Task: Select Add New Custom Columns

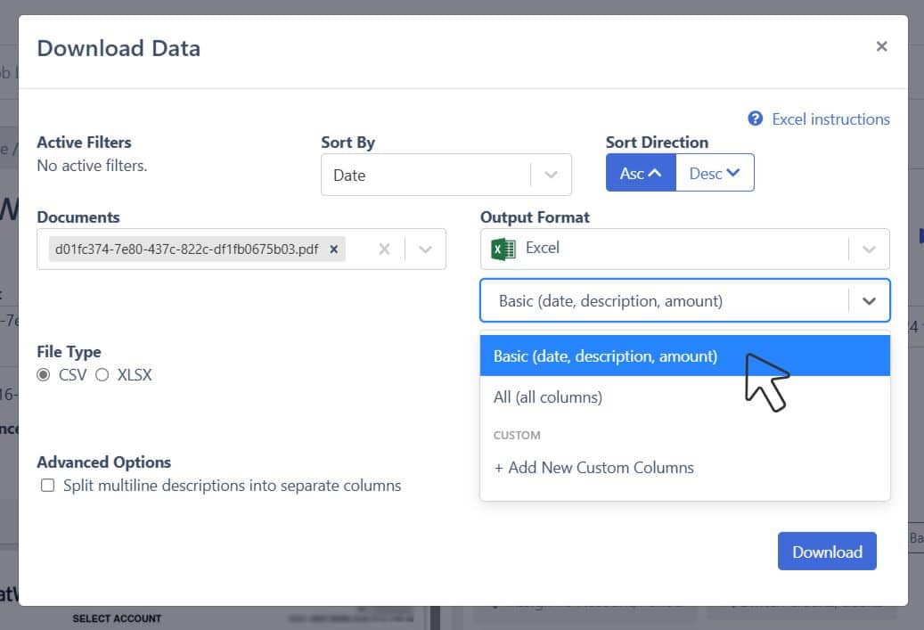Action: pyautogui.click(x=684, y=467)
